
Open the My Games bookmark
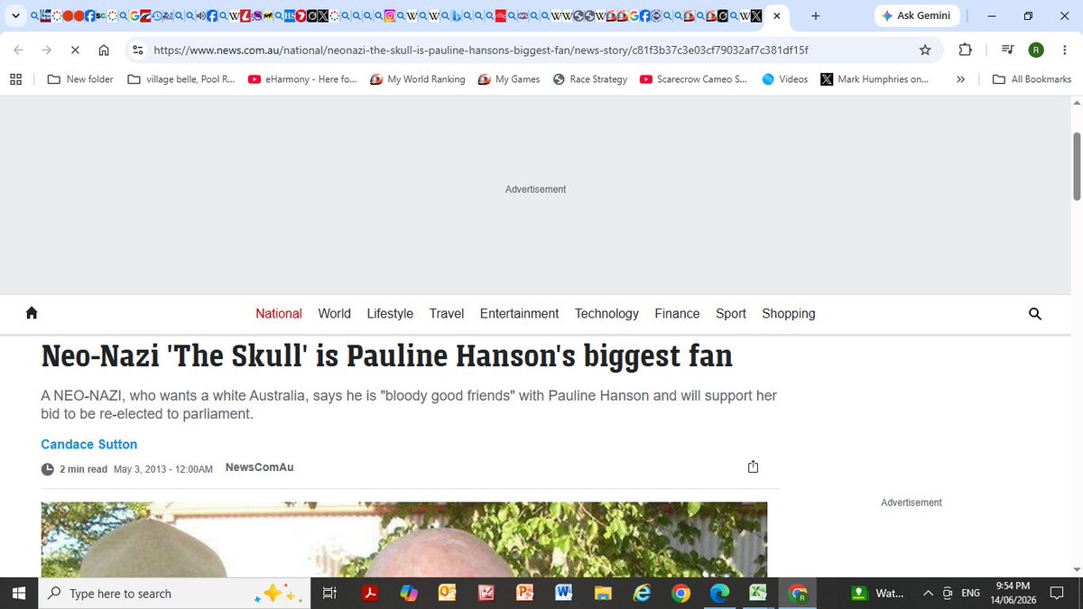coord(509,79)
